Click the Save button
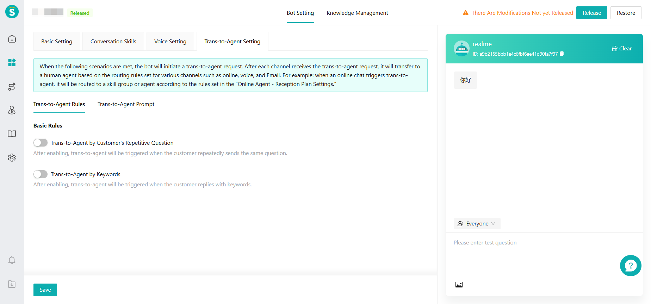Image resolution: width=651 pixels, height=304 pixels. click(x=45, y=290)
